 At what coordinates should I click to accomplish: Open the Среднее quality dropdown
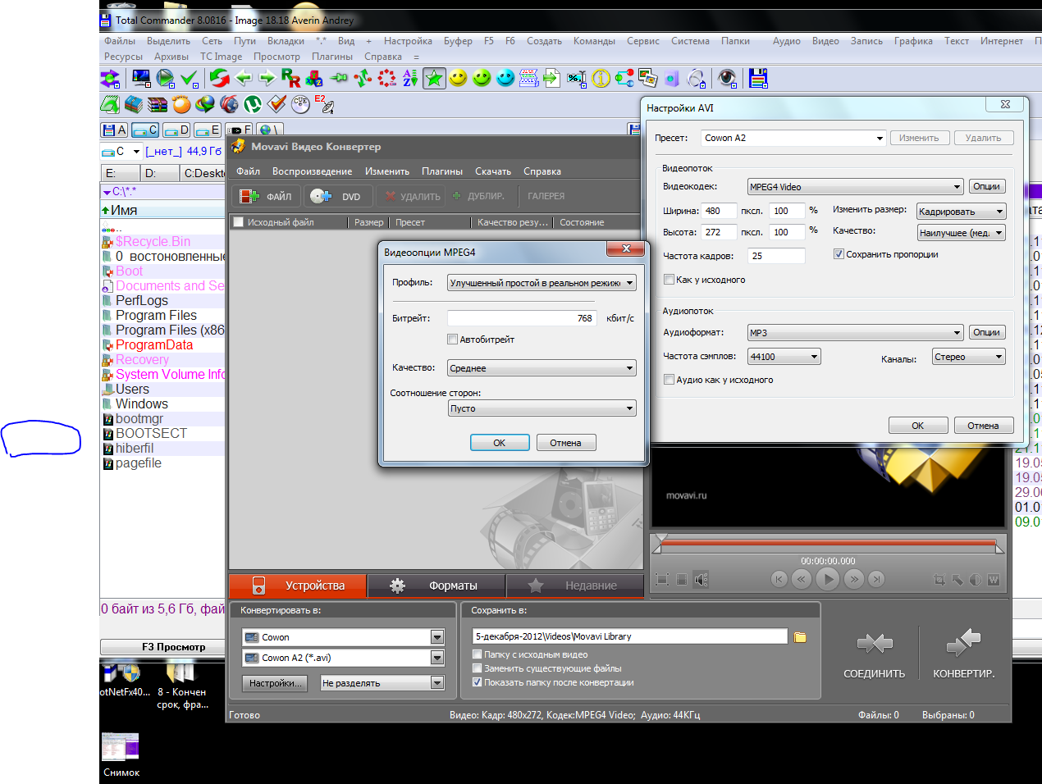click(542, 368)
